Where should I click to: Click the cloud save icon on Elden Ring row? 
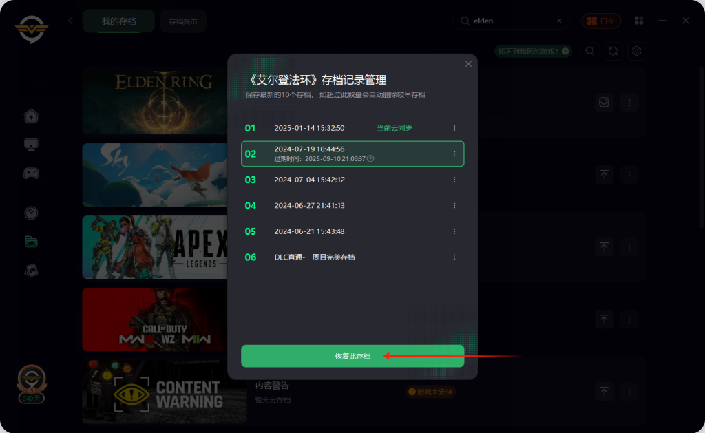[604, 102]
